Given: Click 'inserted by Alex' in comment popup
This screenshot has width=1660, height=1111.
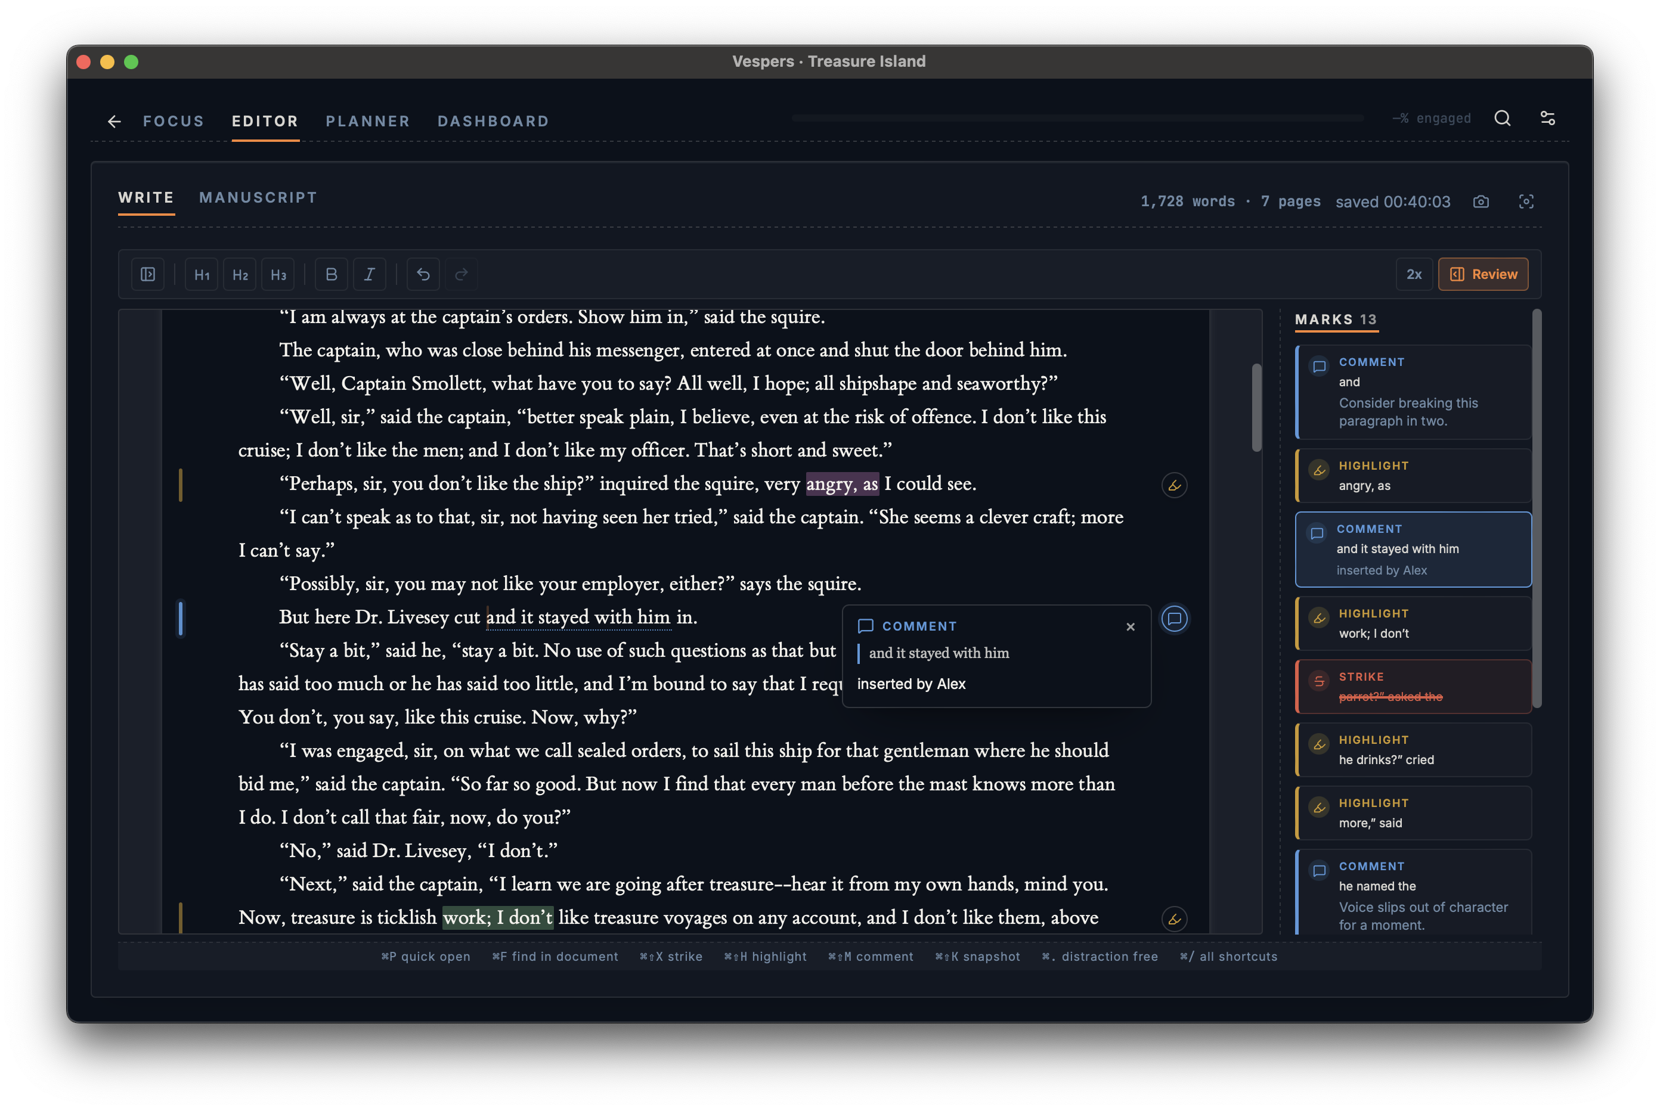Looking at the screenshot, I should 911,684.
